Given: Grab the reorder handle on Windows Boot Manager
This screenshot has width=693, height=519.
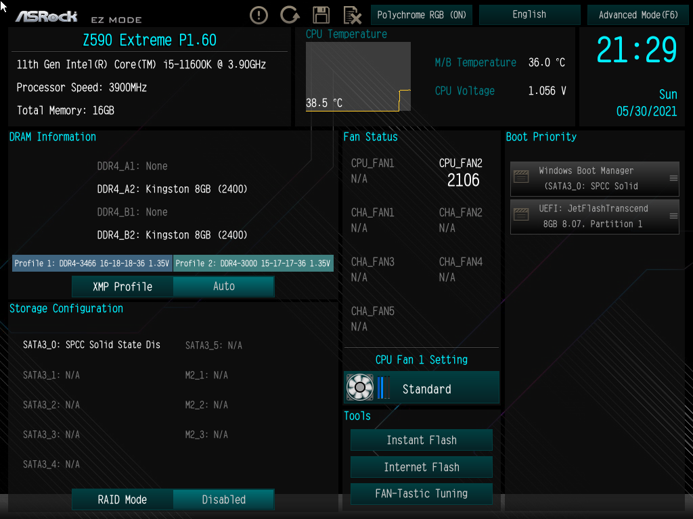Looking at the screenshot, I should point(673,178).
